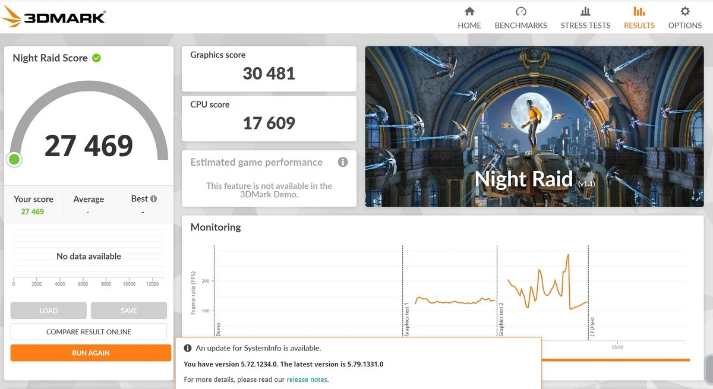Click the SAVE button

tap(129, 311)
